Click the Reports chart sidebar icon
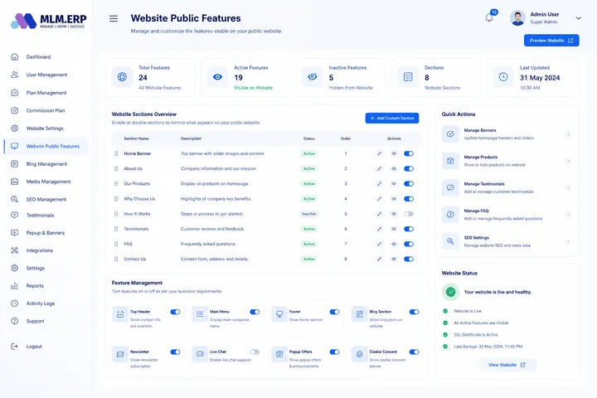 tap(14, 285)
